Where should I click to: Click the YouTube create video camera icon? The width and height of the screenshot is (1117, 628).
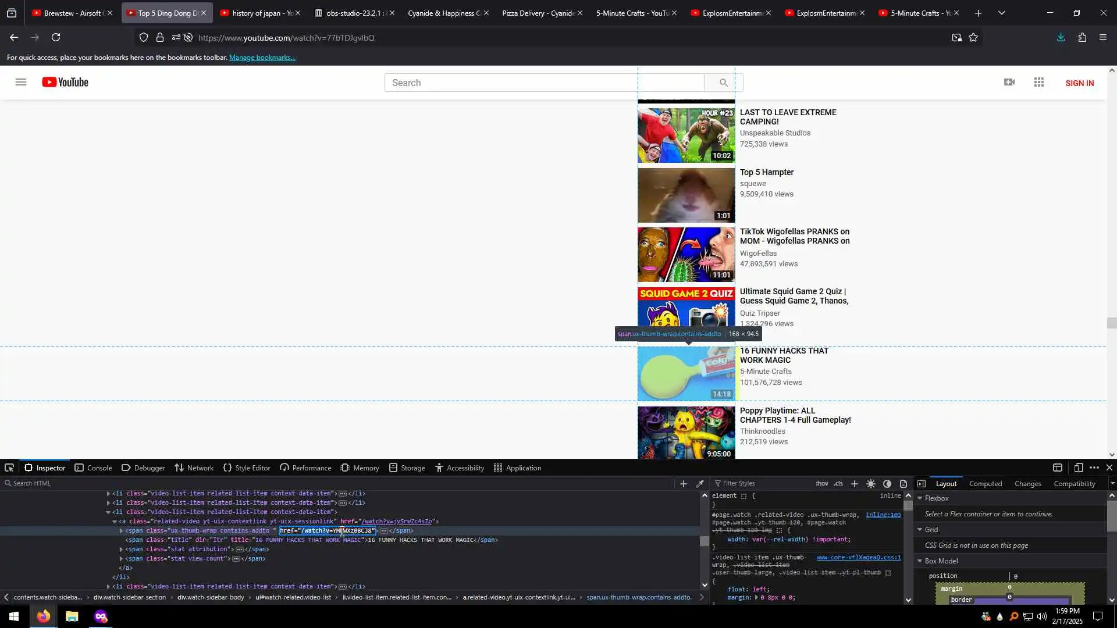coord(1009,83)
